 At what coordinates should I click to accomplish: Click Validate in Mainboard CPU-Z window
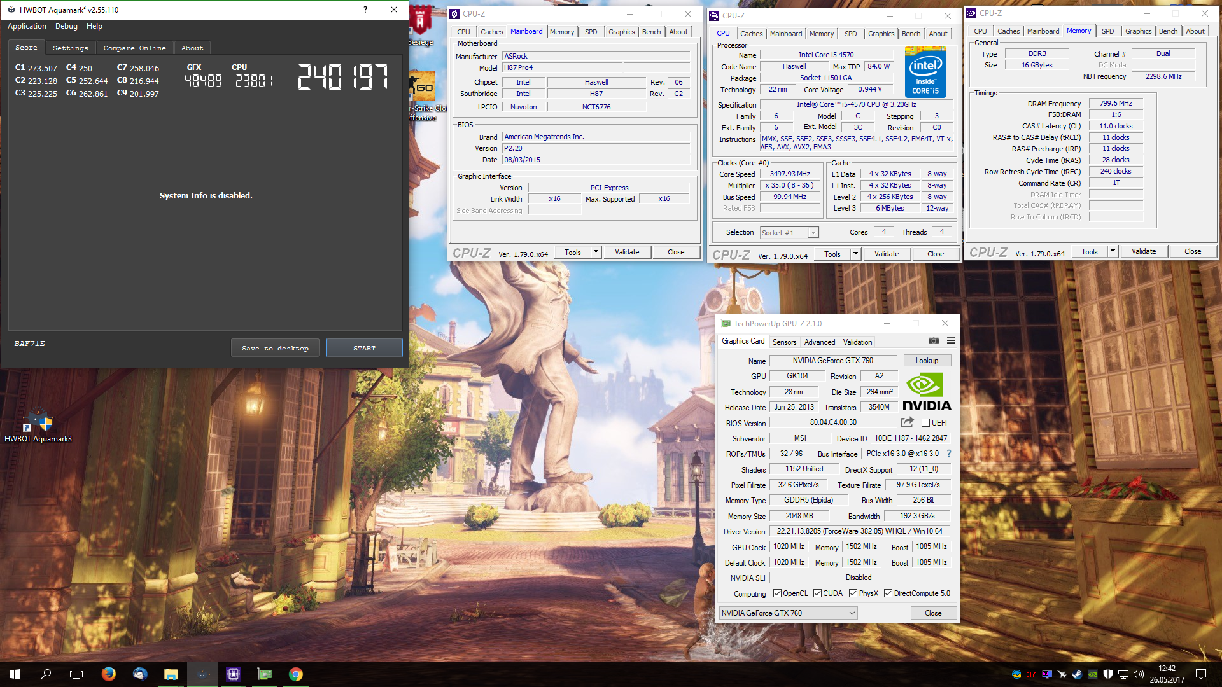point(627,252)
